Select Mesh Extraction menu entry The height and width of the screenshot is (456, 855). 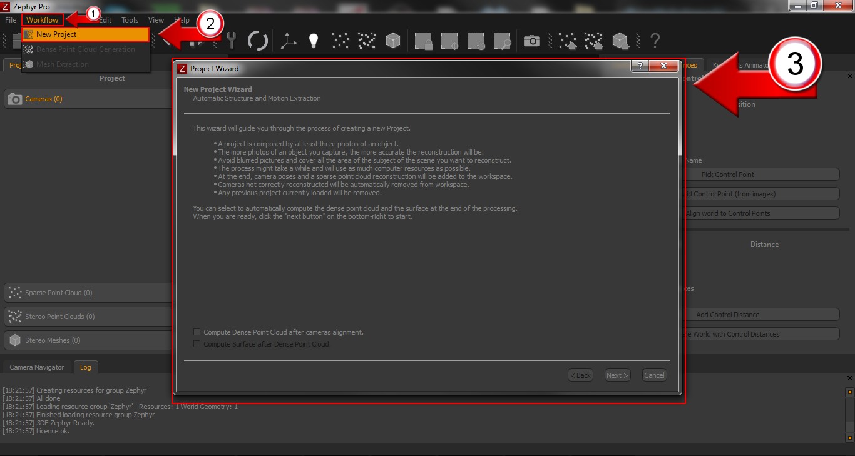coord(86,64)
